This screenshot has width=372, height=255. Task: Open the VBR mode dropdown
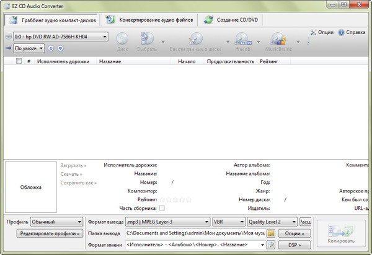click(229, 222)
